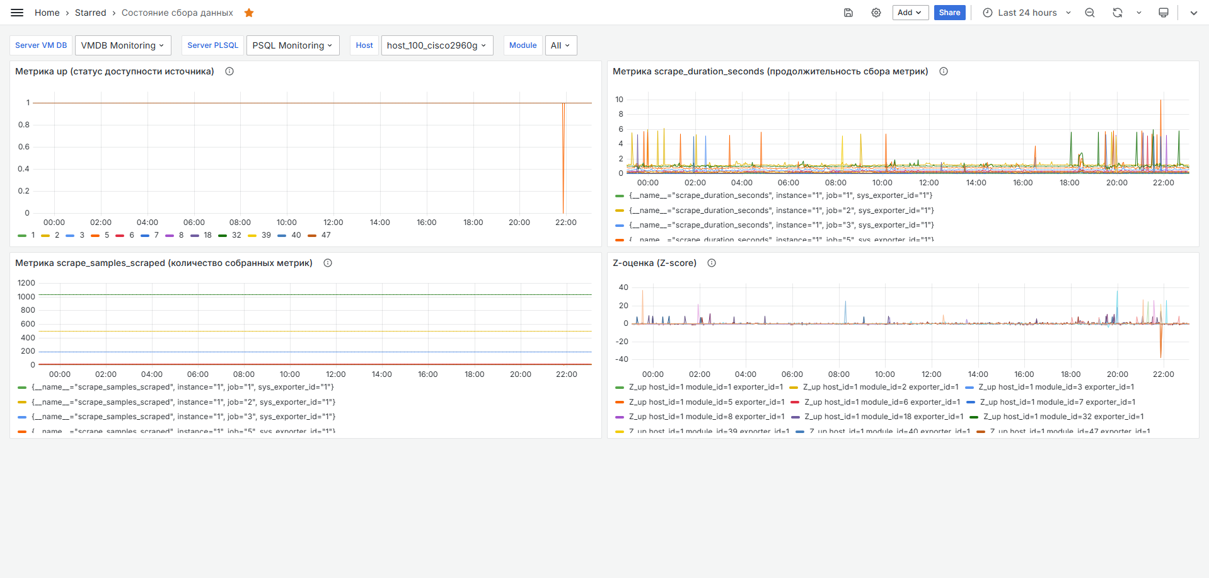Show info for the scrape_duration_seconds panel
Viewport: 1209px width, 578px height.
[x=944, y=71]
